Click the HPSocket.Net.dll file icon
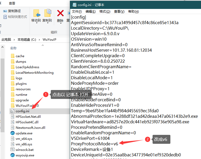The image size is (201, 159). (13, 116)
